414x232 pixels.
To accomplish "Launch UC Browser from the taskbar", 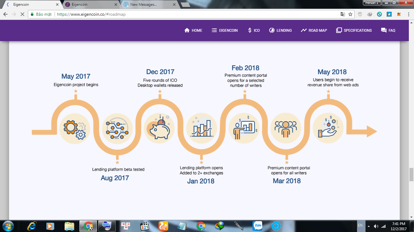I will point(163,226).
